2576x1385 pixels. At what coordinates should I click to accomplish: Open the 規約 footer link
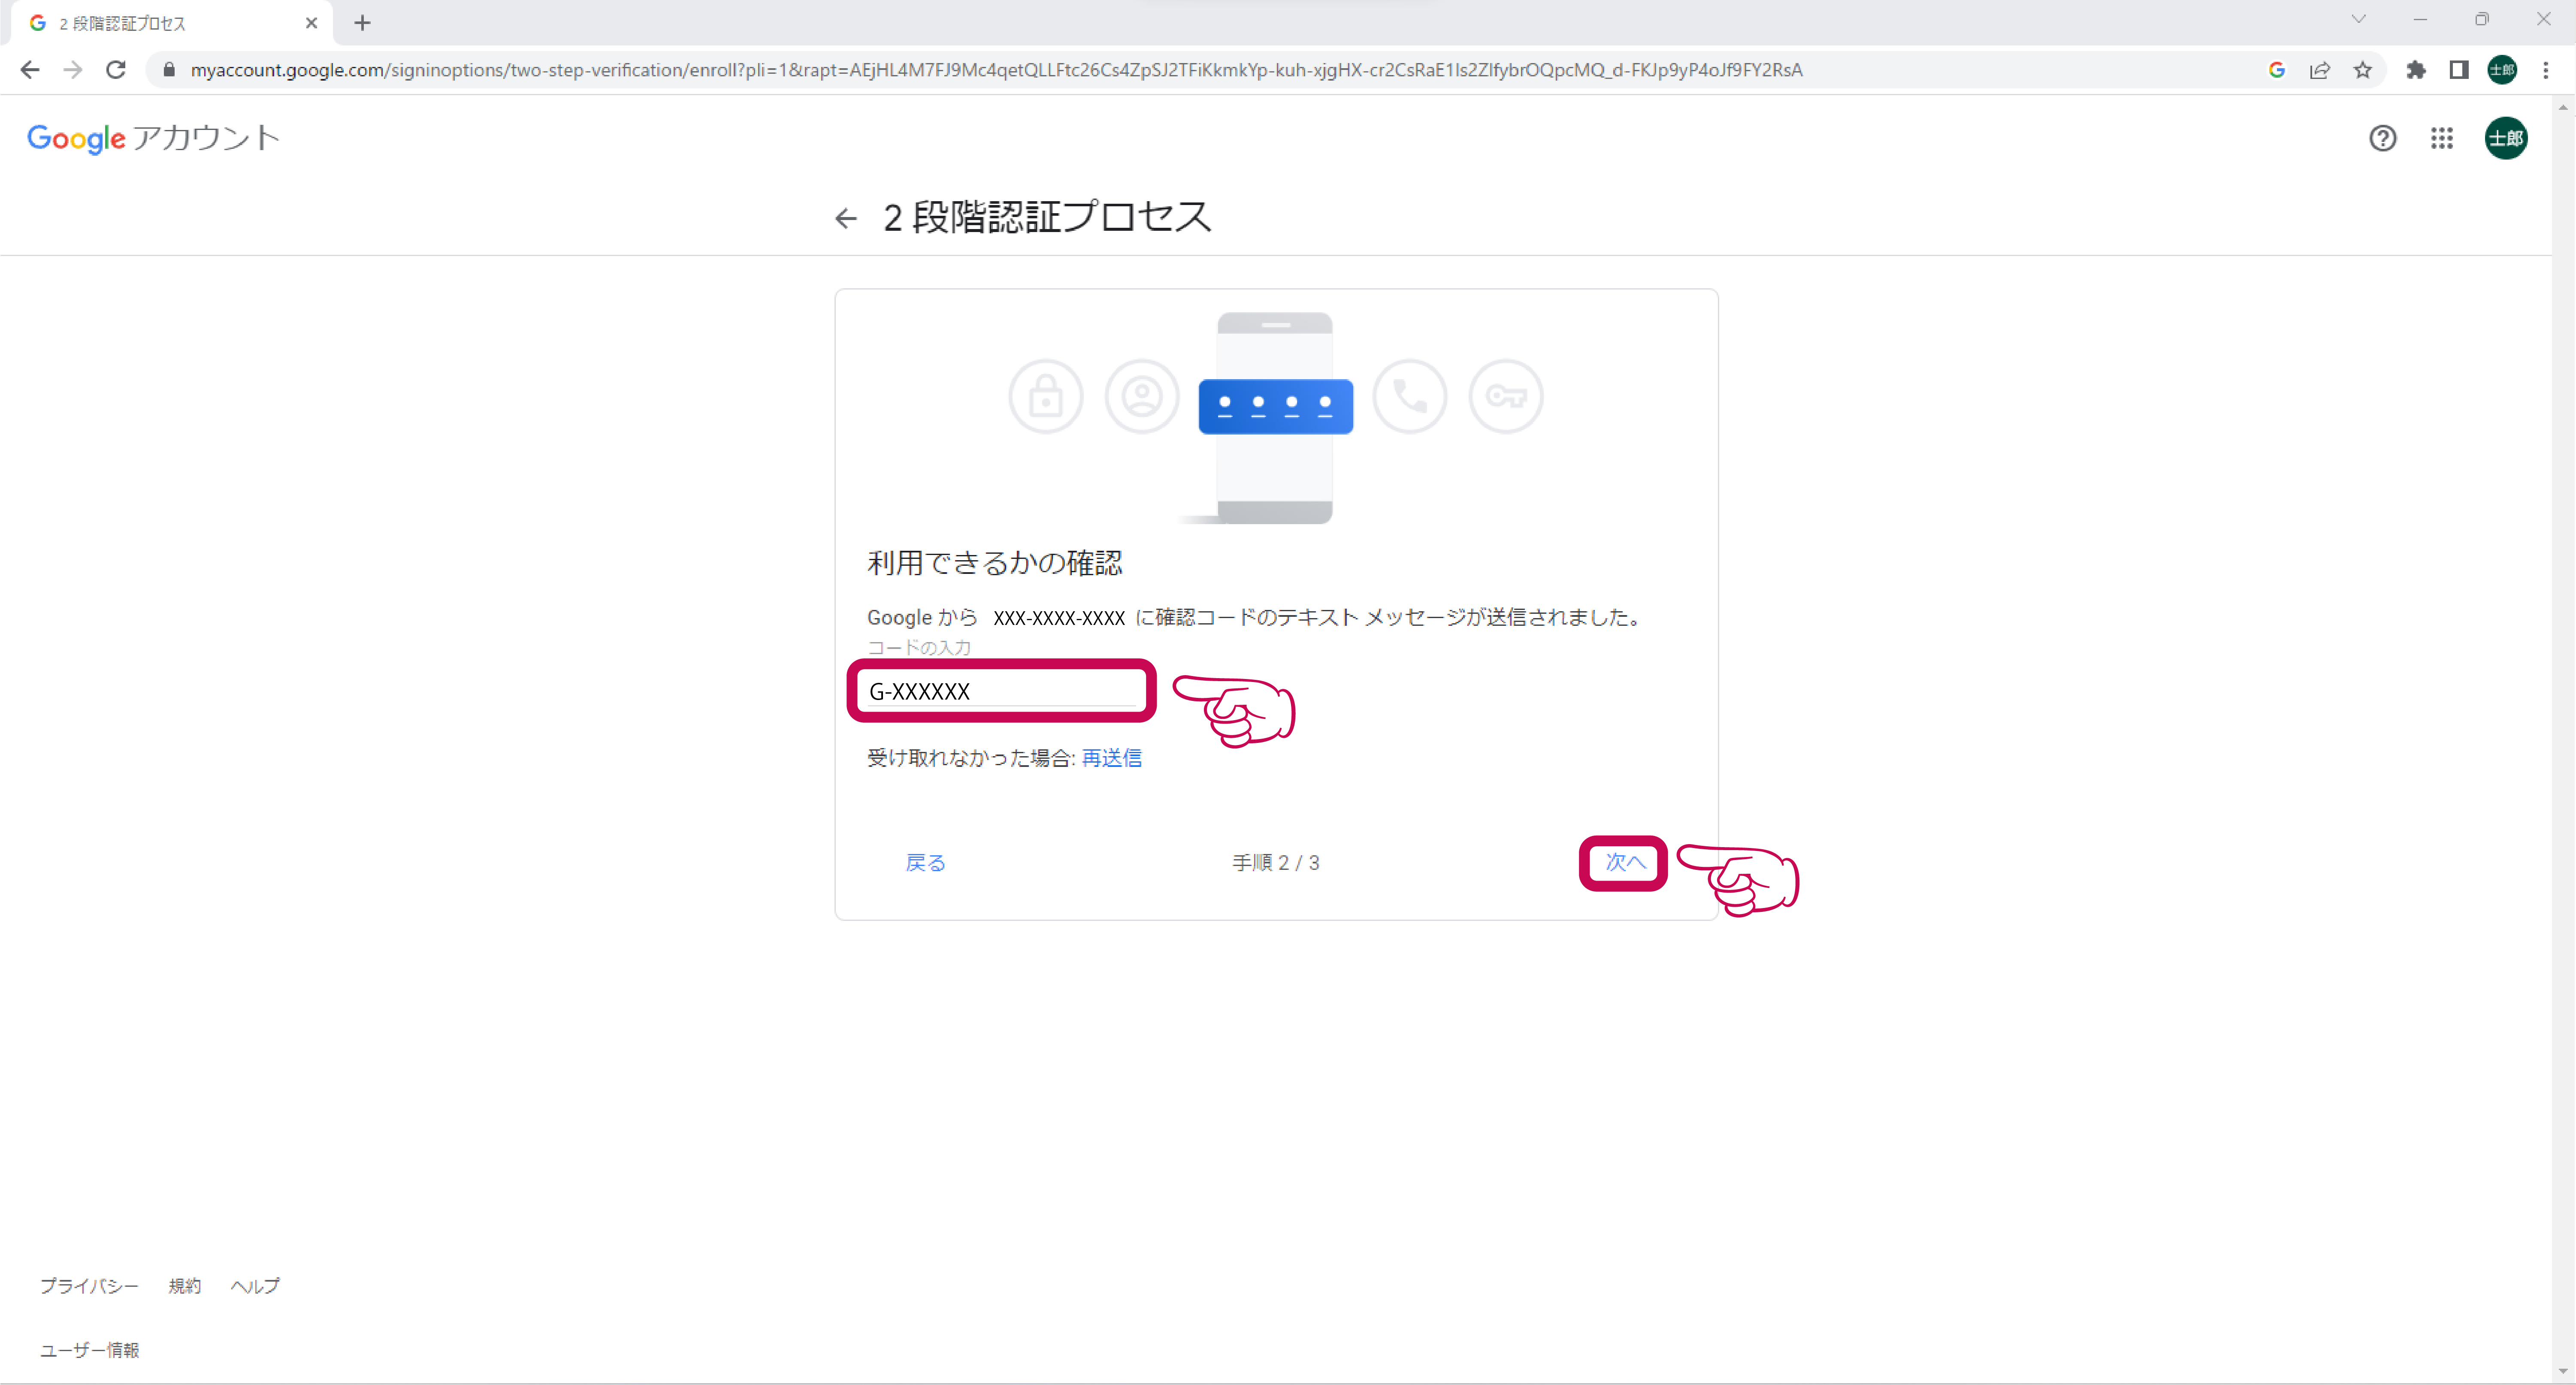pyautogui.click(x=185, y=1285)
